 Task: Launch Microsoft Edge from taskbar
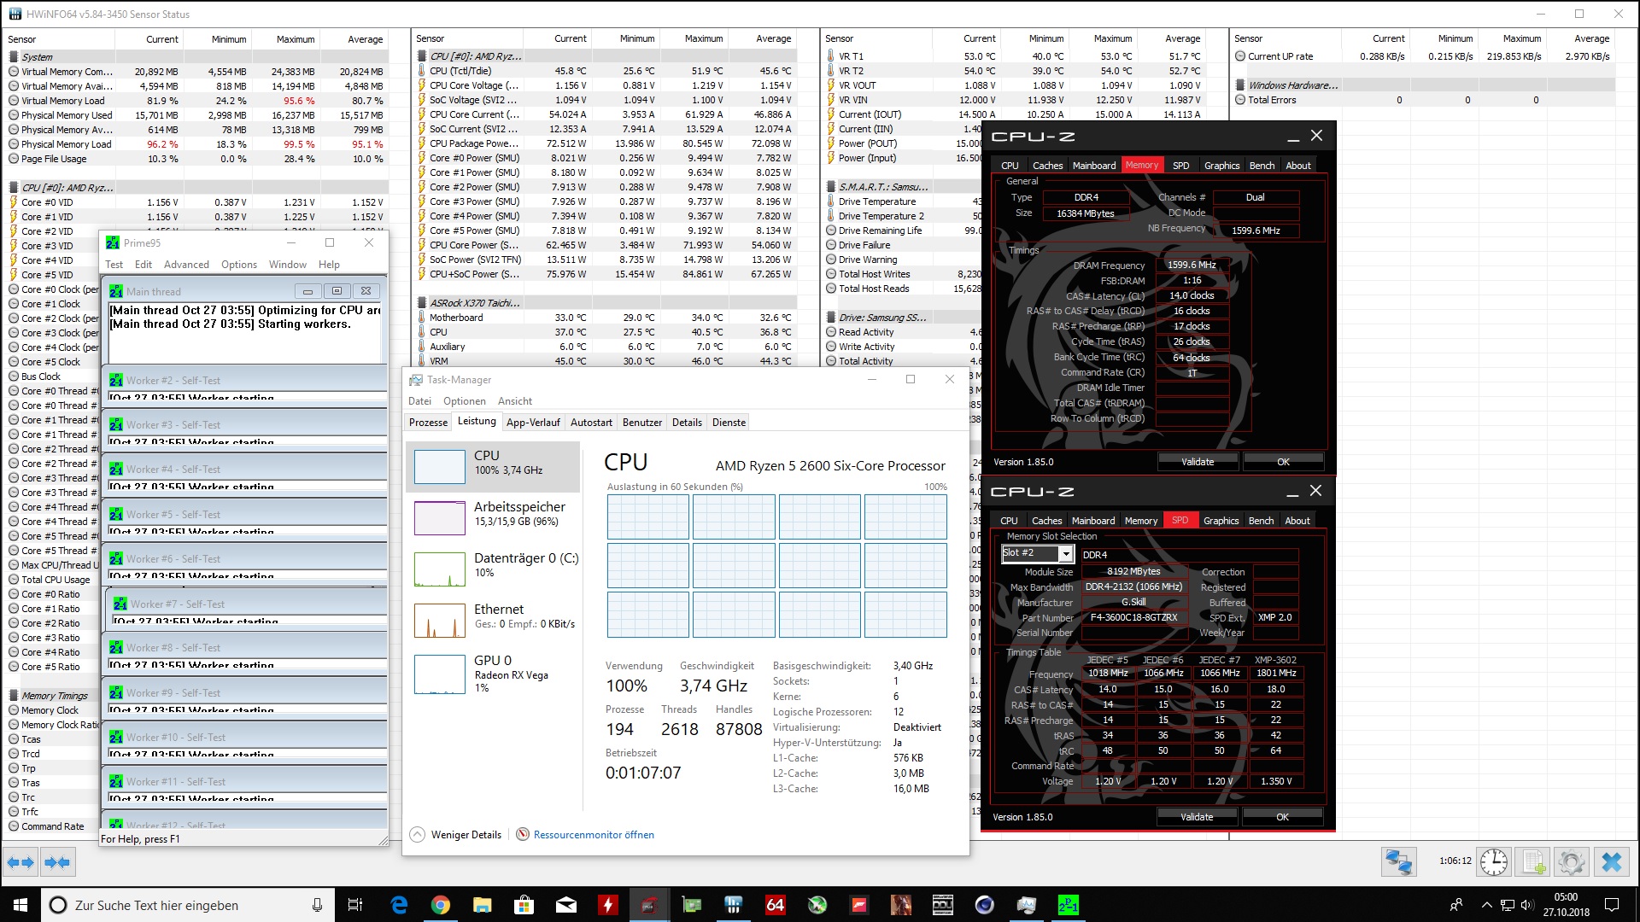[399, 905]
